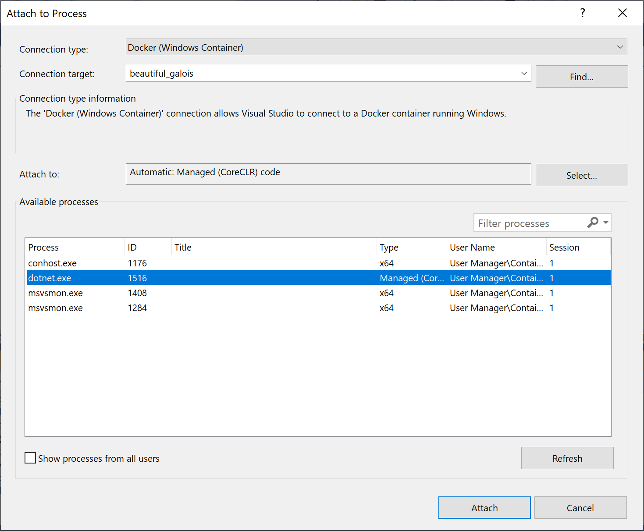Screen dimensions: 644x531
Task: Click inside the Filter processes field
Action: pyautogui.click(x=526, y=223)
